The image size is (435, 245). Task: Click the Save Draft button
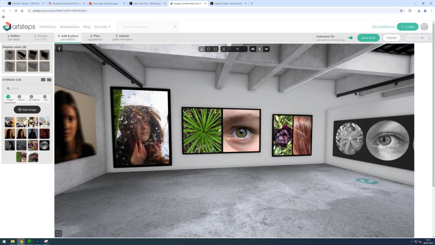tap(368, 38)
